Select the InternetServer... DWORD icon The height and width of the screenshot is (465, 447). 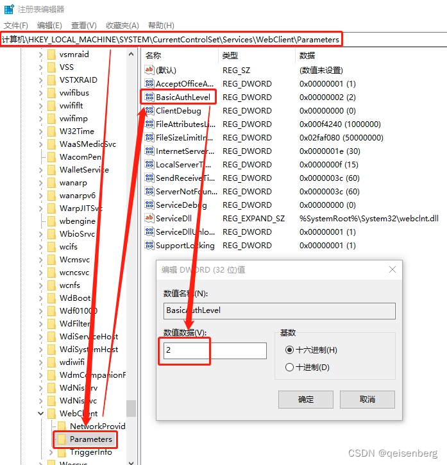[x=149, y=151]
